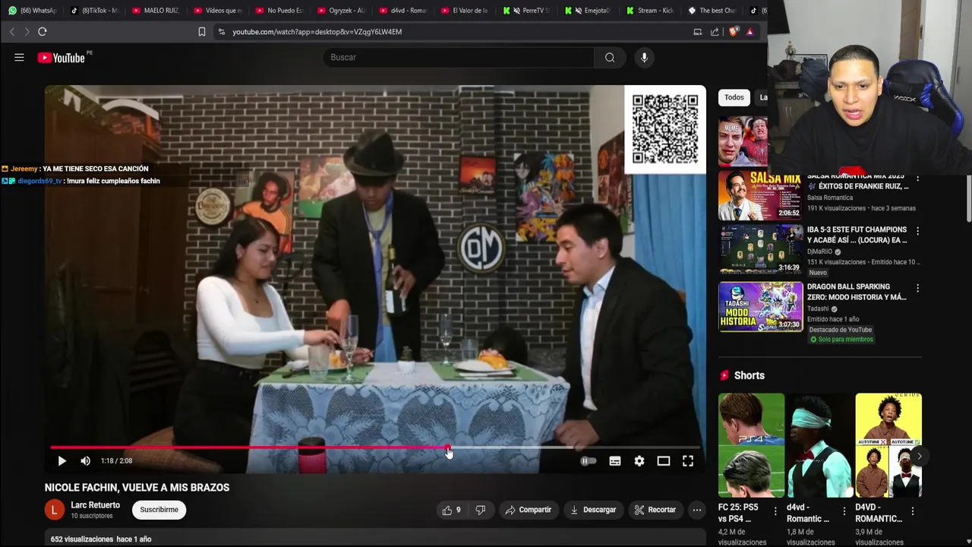Switch to the PerreTV Kick tab

coord(528,11)
